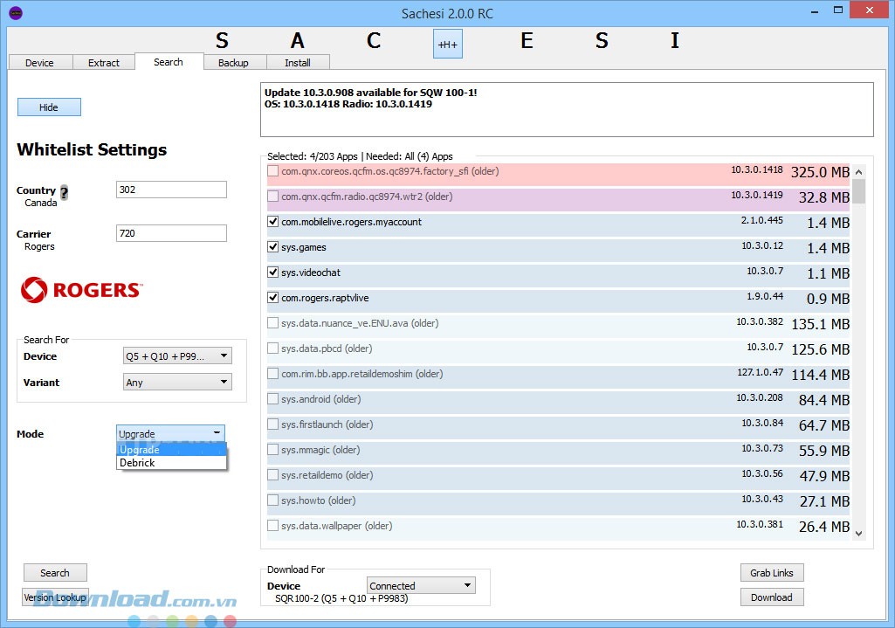Uncheck the com.rogers.raptvlive app entry
895x628 pixels.
[272, 297]
